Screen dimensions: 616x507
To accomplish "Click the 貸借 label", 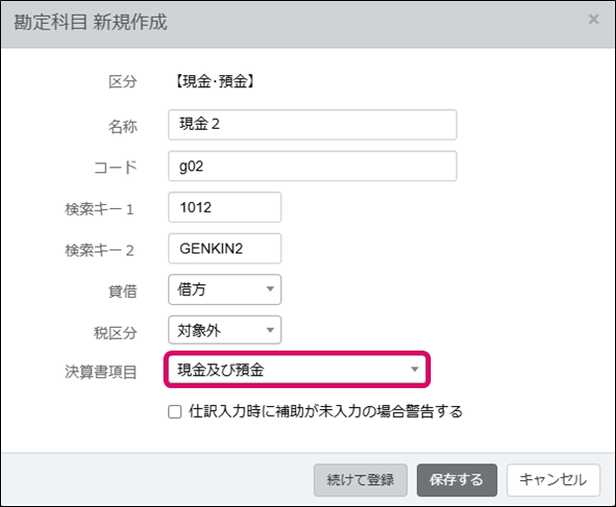I will (x=123, y=291).
